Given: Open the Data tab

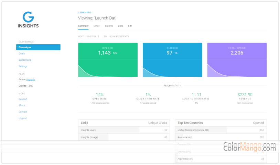Looking at the screenshot, I should pos(120,26).
